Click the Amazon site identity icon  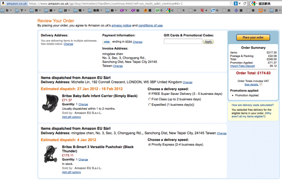tap(4, 3)
